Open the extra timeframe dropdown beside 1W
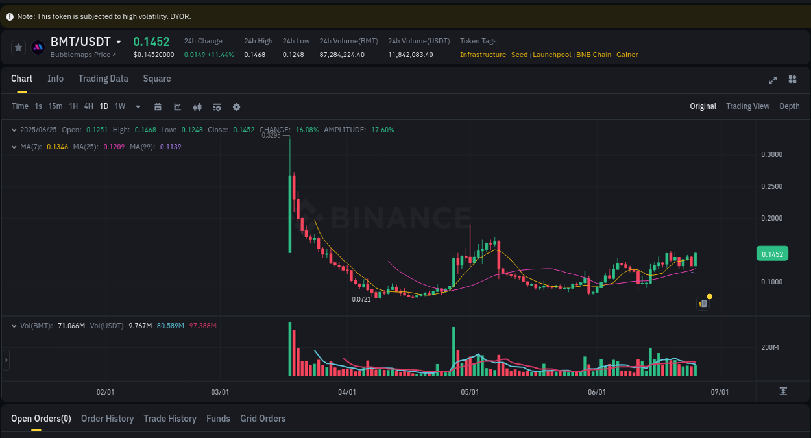The height and width of the screenshot is (438, 811). pos(138,106)
